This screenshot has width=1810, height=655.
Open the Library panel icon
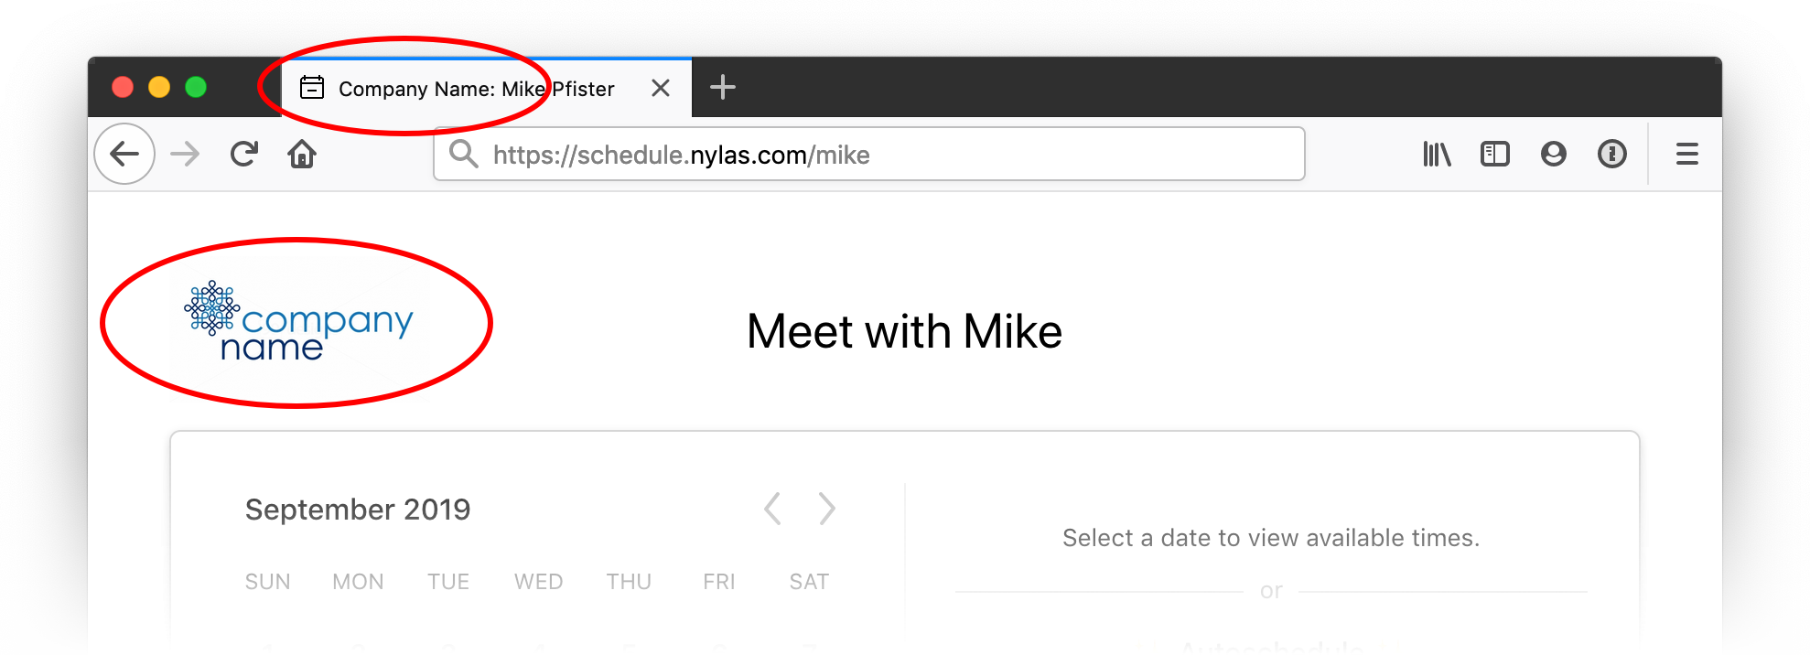(x=1437, y=154)
